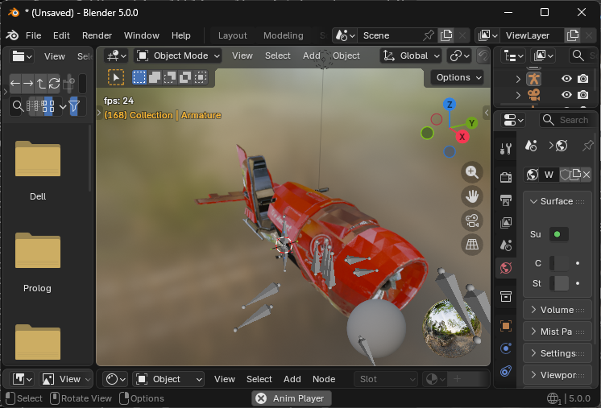
Task: Open the Object Mode dropdown
Action: [x=177, y=56]
